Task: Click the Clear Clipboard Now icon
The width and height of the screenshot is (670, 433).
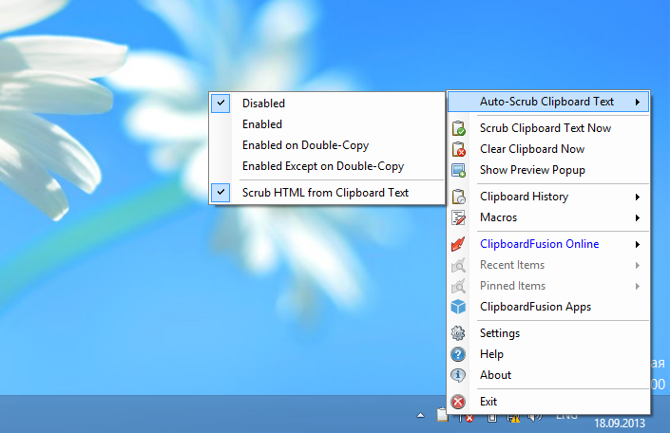Action: (458, 149)
